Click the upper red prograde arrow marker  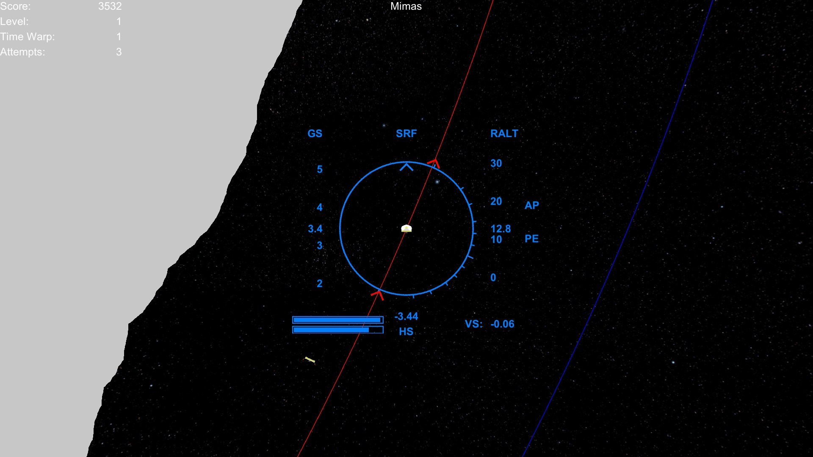point(434,162)
